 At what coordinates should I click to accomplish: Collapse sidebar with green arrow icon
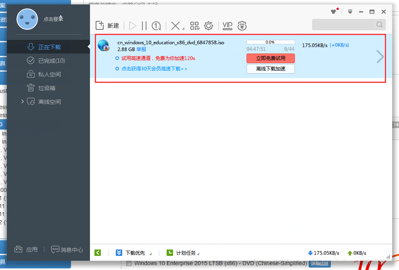pyautogui.click(x=98, y=253)
